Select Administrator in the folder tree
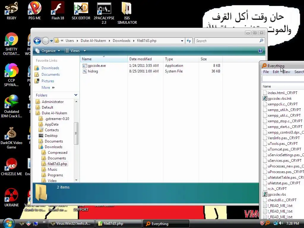The height and width of the screenshot is (228, 304). coord(53,102)
